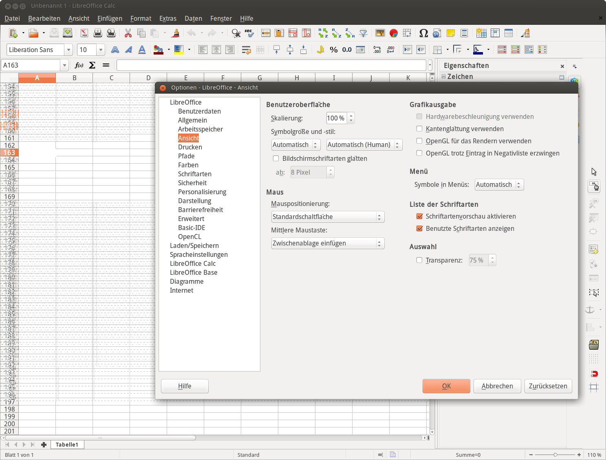Click the Freeze rows and columns icon
The image size is (606, 460).
tap(495, 33)
